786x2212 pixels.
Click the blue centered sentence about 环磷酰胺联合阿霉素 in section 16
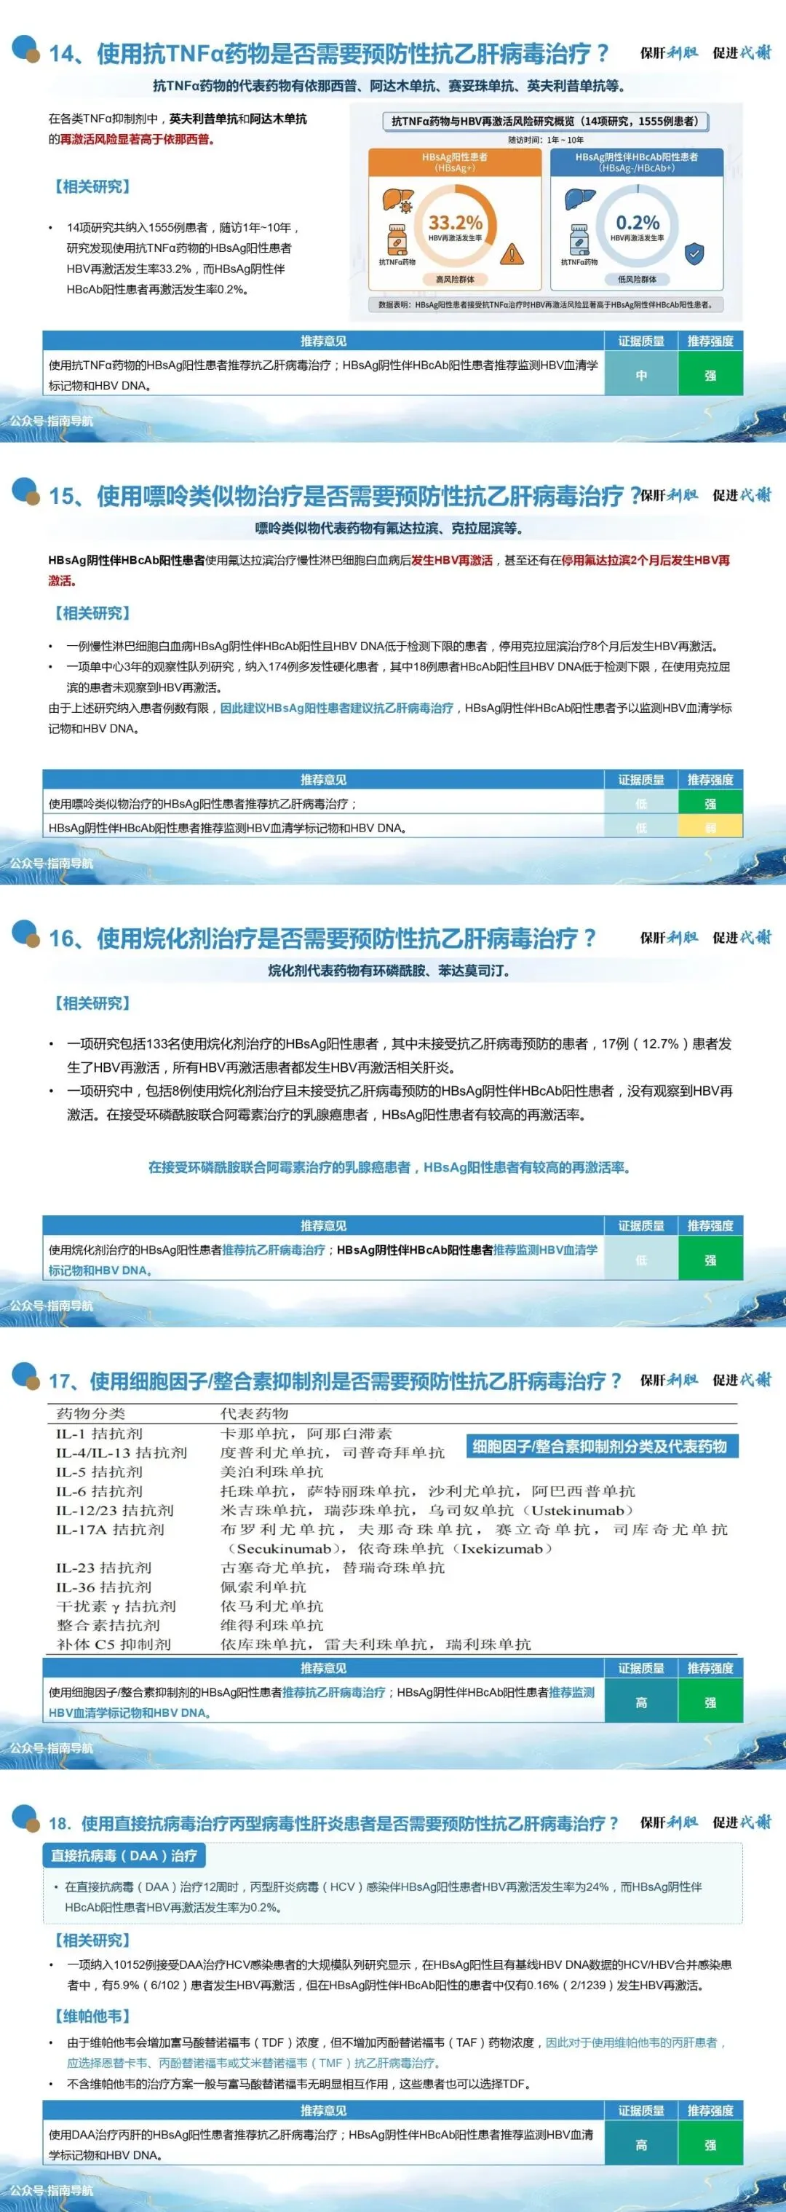(389, 1167)
